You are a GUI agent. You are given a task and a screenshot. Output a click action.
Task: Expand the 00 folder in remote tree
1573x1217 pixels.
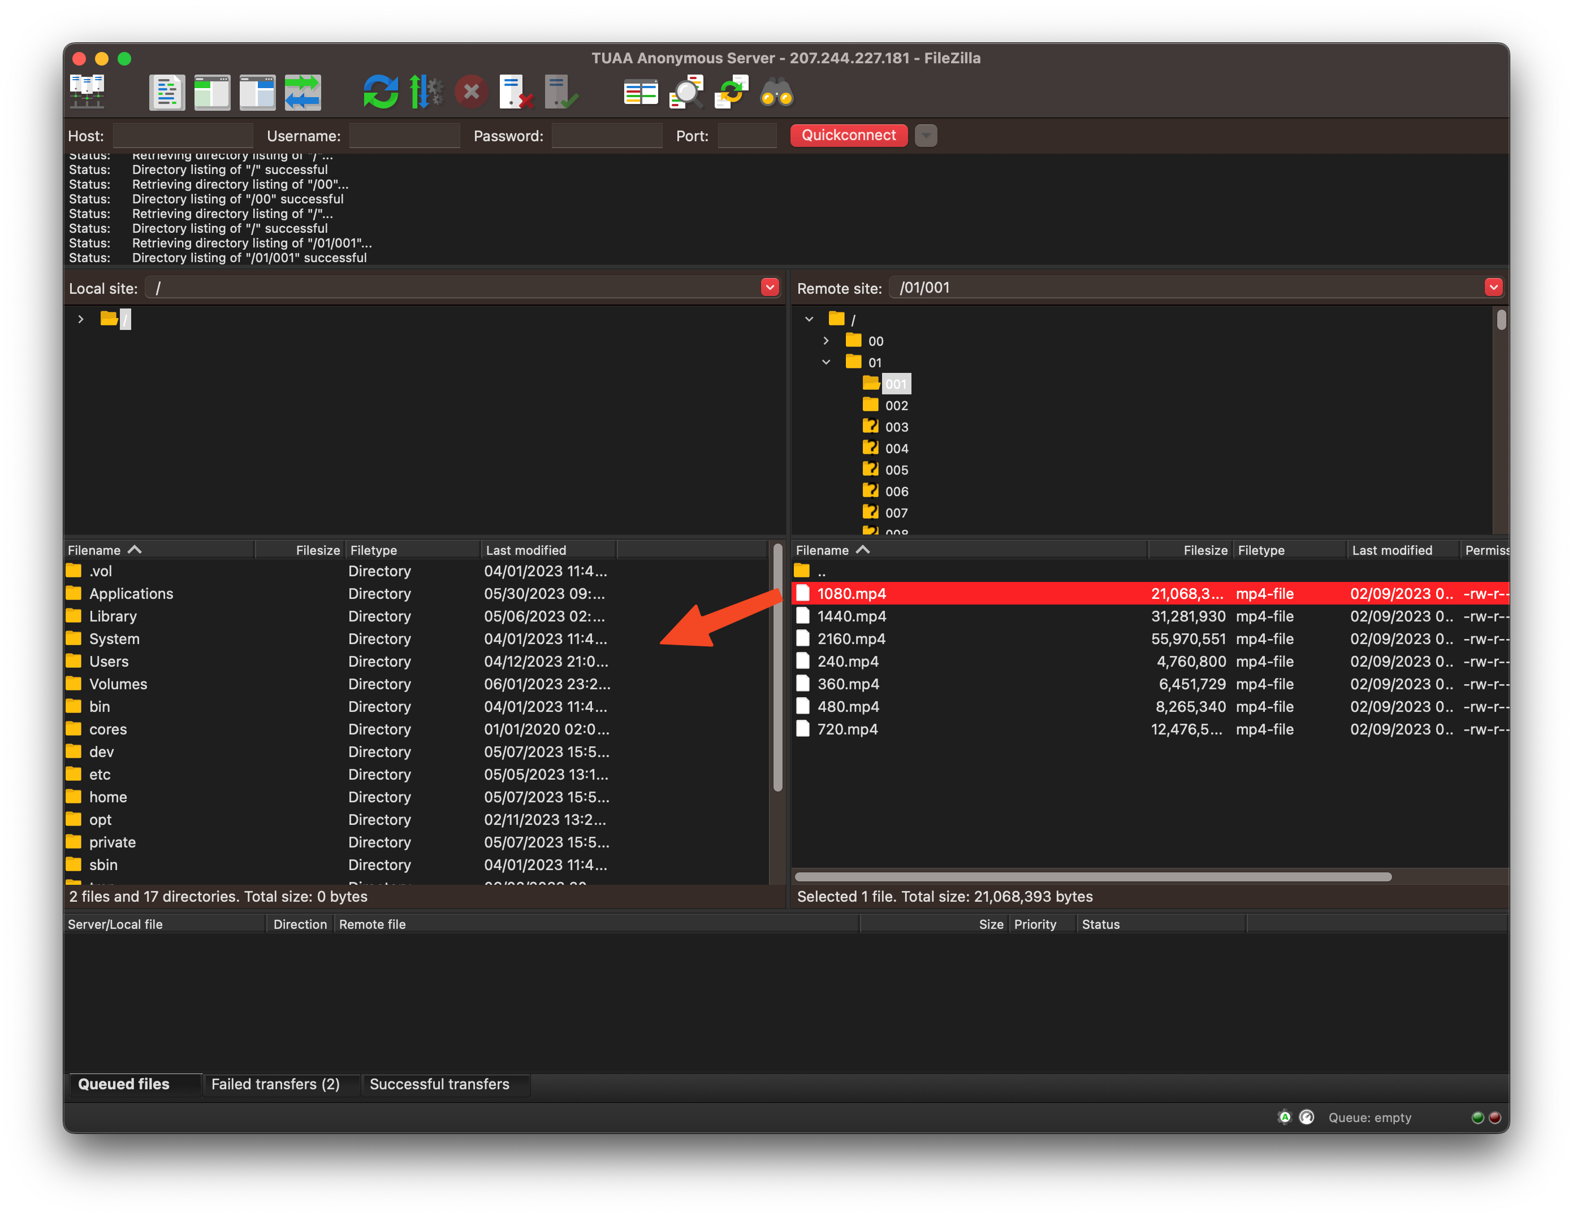tap(826, 341)
